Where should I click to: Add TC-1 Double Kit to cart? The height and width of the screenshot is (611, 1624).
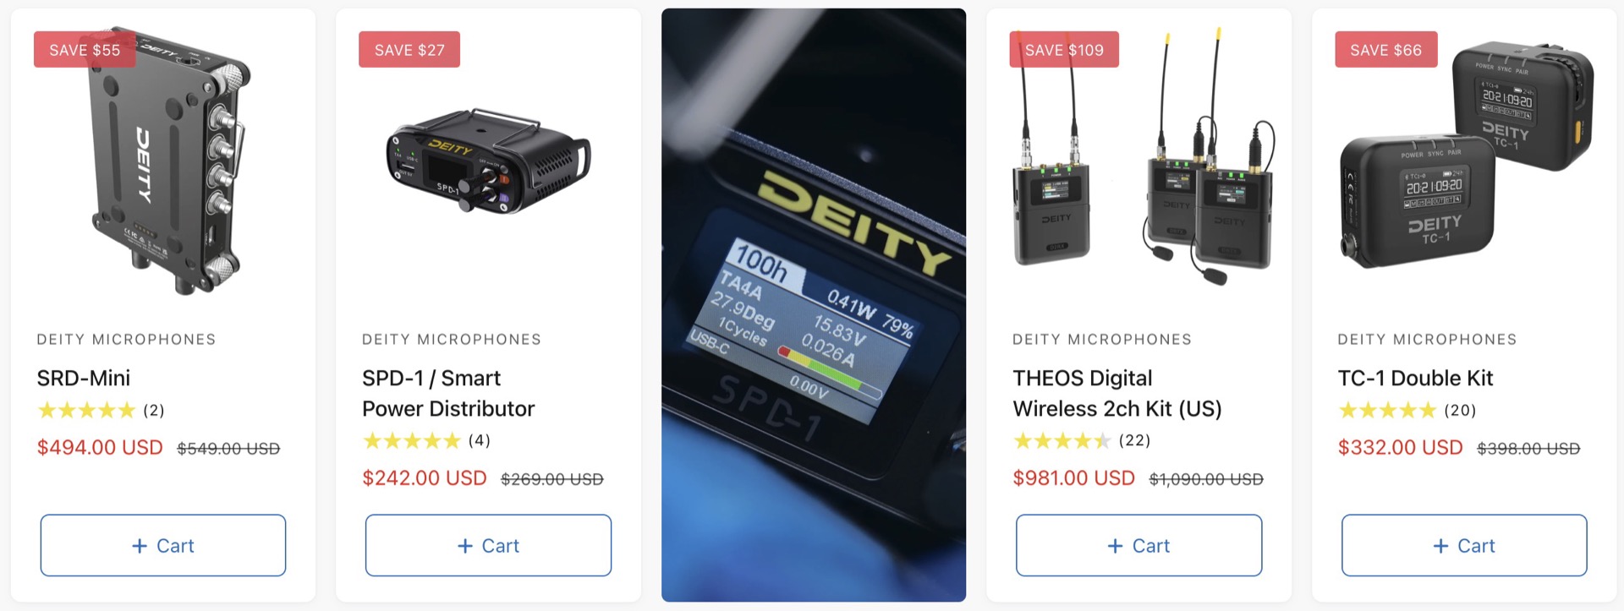pos(1464,545)
